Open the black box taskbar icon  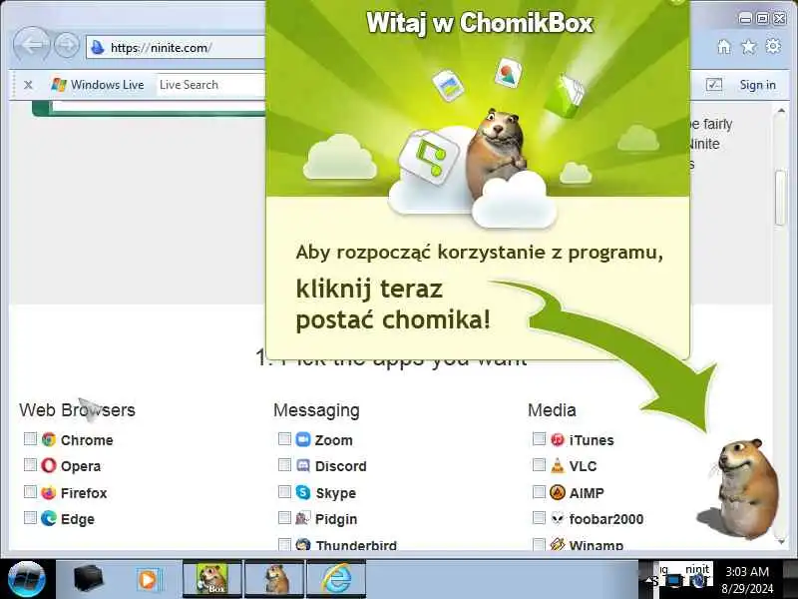point(88,580)
